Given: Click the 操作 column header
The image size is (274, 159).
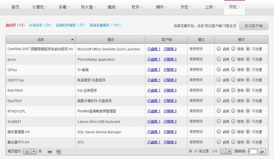Looking at the screenshot, I should tap(241, 40).
